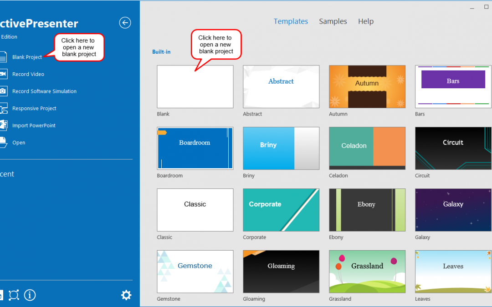
Task: Open the Help tab
Action: pos(365,21)
